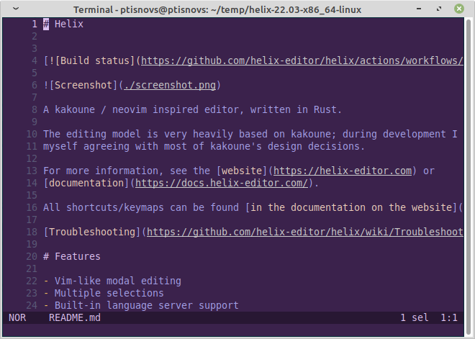This screenshot has width=475, height=339.
Task: Click the Troubleshooting wiki URL
Action: pyautogui.click(x=305, y=232)
